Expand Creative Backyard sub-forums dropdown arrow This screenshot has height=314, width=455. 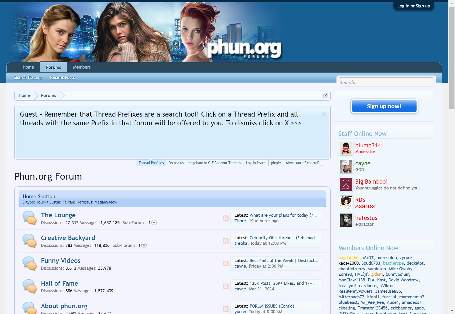coord(144,245)
